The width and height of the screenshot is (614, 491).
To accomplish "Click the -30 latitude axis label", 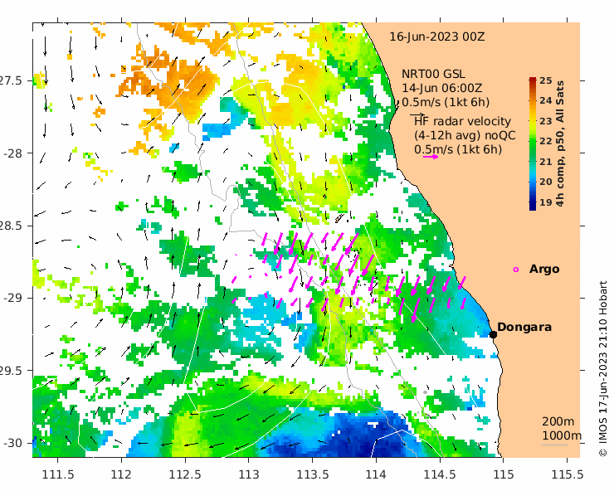I will [13, 443].
